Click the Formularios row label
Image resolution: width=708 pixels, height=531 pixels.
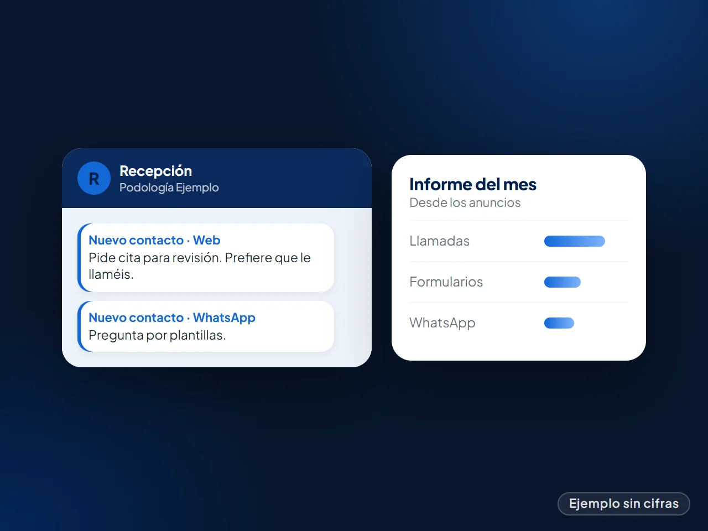pyautogui.click(x=446, y=282)
